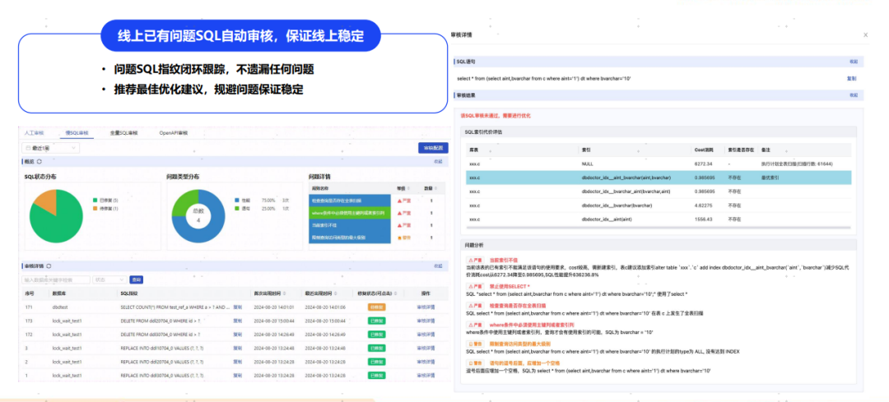Viewport: 889px width, 402px height.
Task: Click the 已修复 status tag for row 1
Action: click(x=376, y=376)
